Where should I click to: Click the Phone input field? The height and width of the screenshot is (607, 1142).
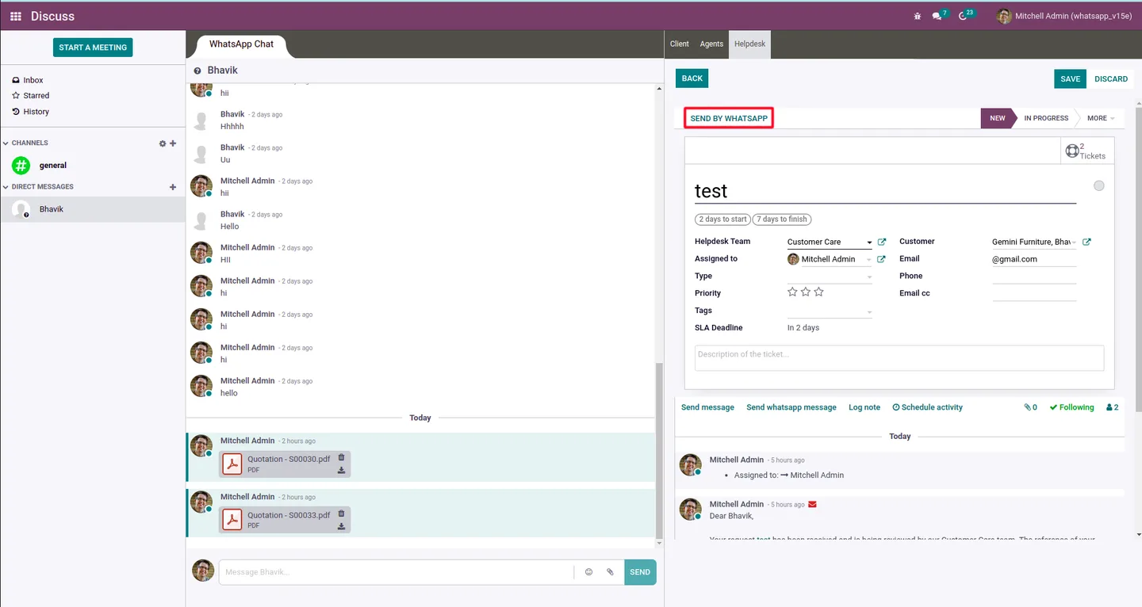[1034, 277]
